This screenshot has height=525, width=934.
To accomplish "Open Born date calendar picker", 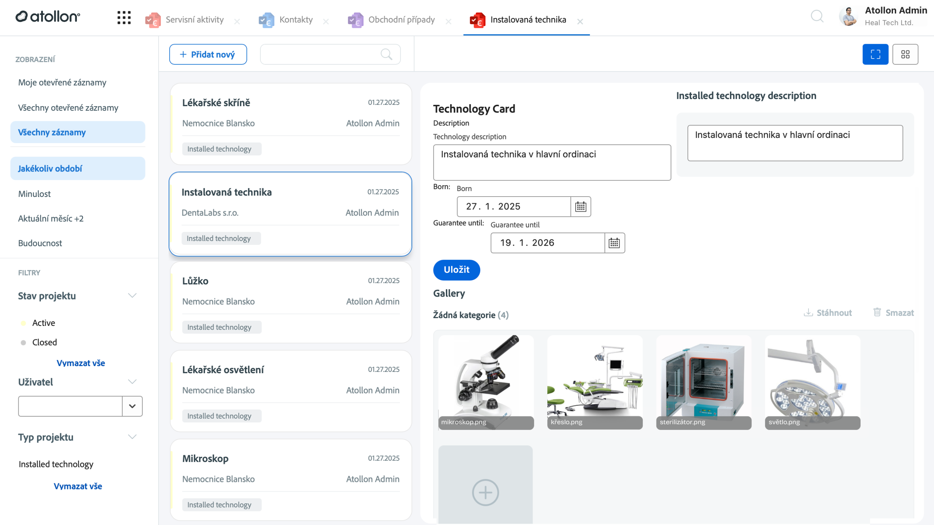I will pos(580,207).
